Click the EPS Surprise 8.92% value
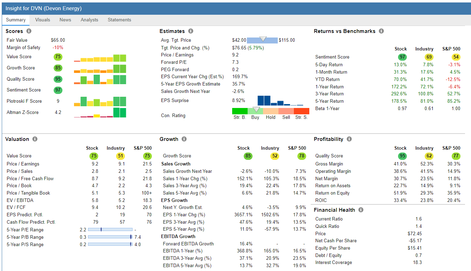The width and height of the screenshot is (471, 271). pos(239,101)
